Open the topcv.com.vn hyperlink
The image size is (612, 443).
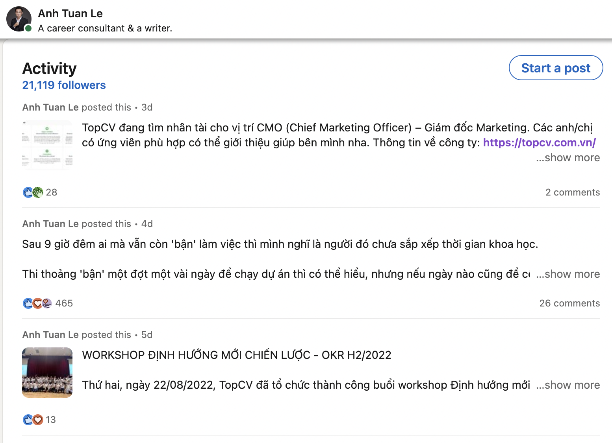(539, 142)
